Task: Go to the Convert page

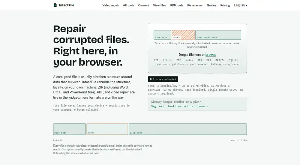Action: (144, 5)
